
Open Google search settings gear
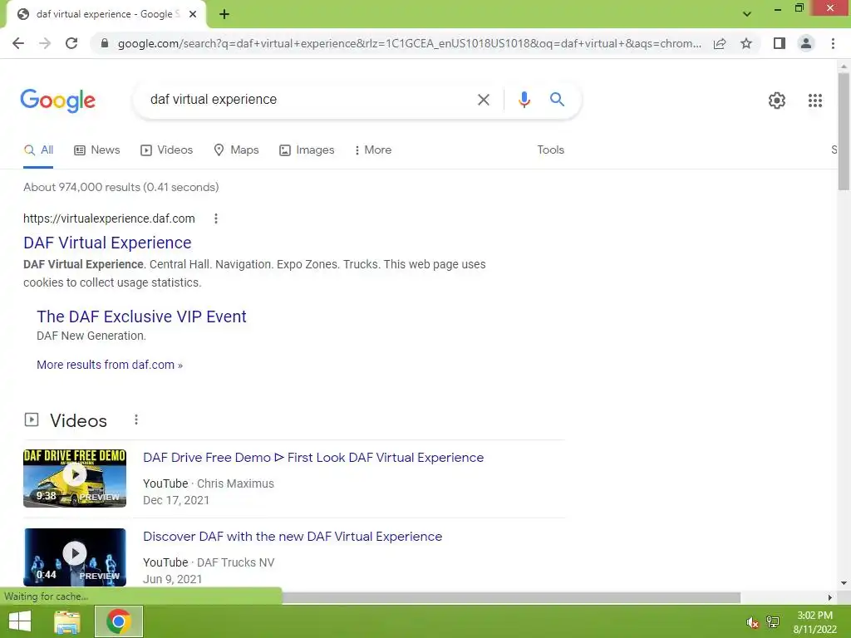(x=777, y=101)
